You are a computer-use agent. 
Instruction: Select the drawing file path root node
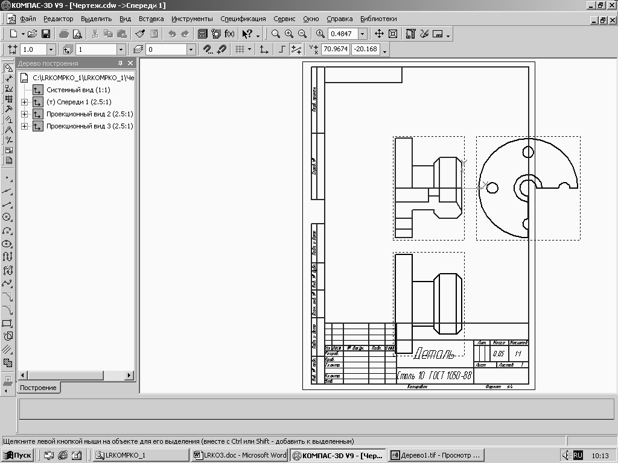click(83, 78)
